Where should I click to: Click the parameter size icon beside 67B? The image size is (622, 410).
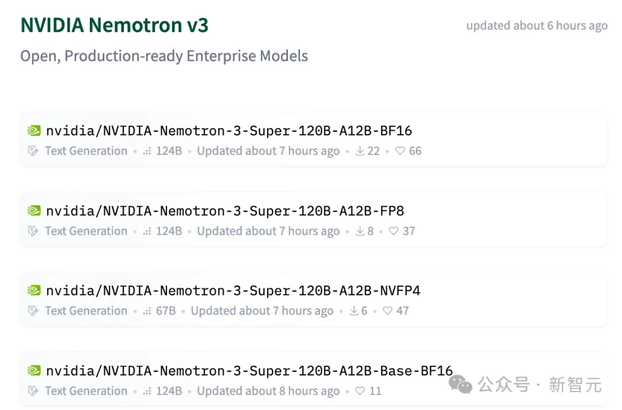click(x=147, y=311)
